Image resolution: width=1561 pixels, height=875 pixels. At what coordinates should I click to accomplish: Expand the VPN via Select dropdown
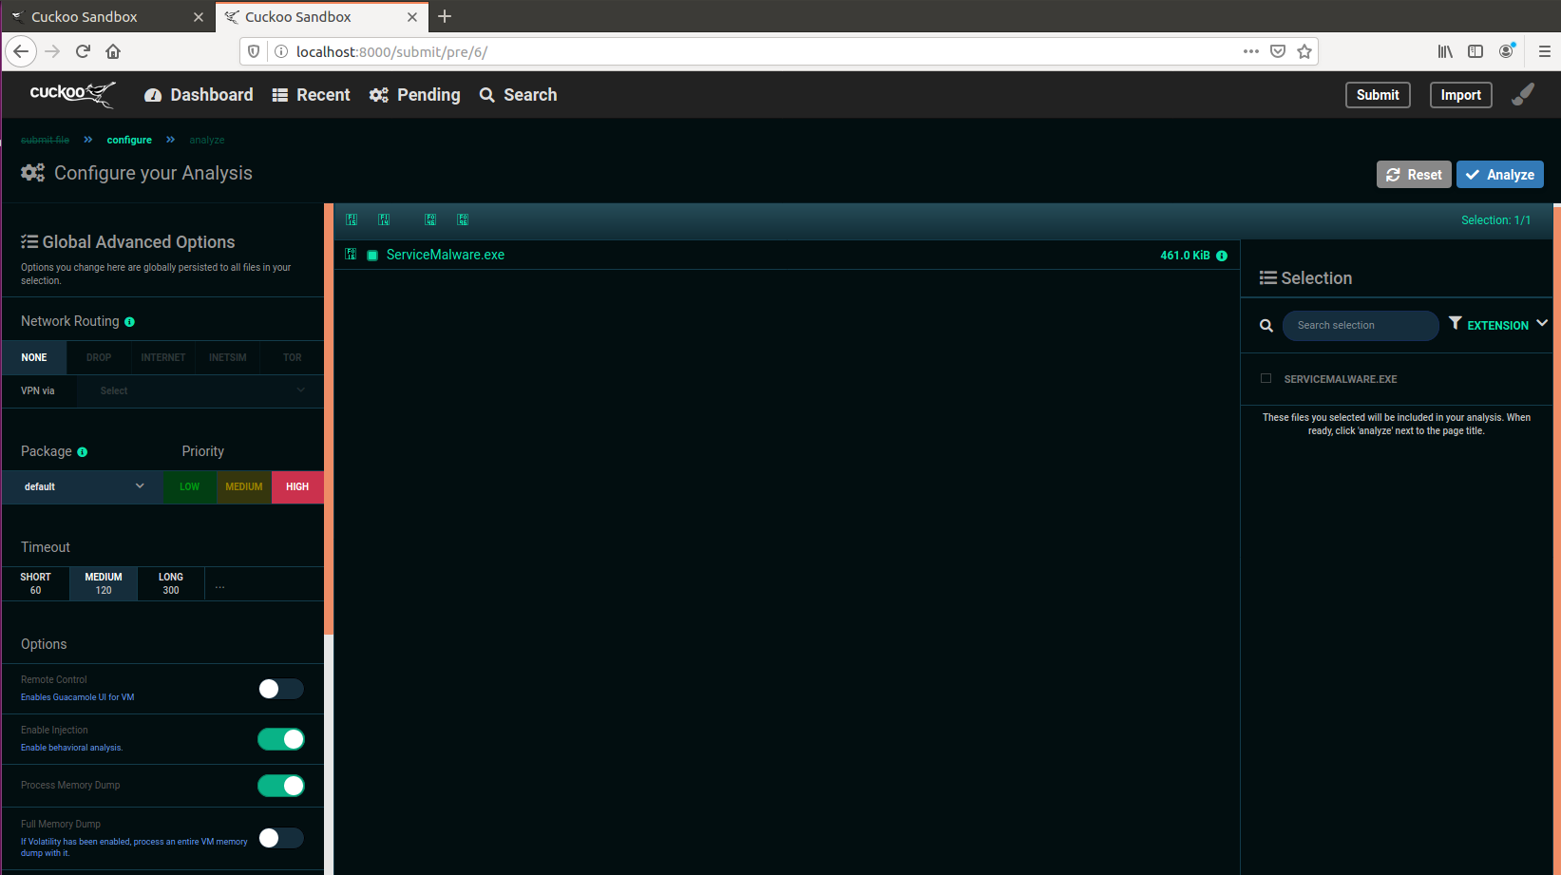click(x=200, y=390)
